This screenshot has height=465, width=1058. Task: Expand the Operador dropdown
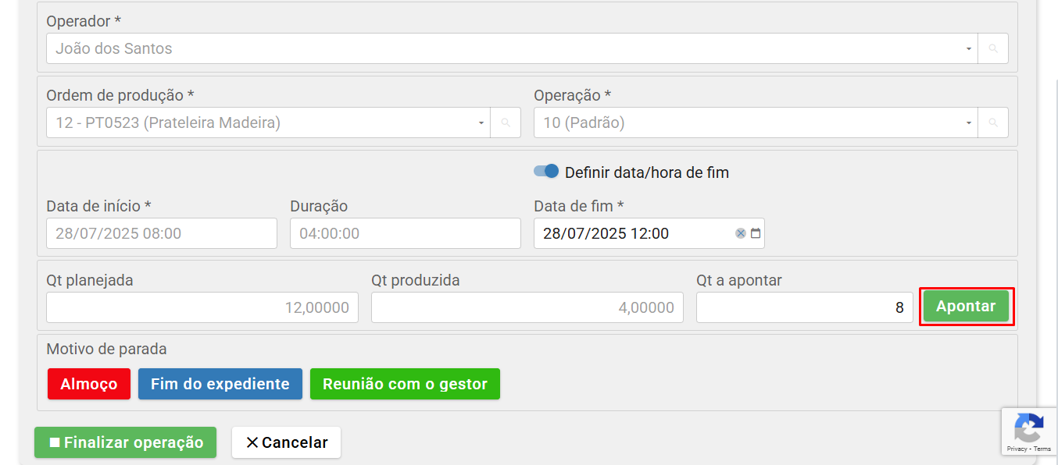968,48
